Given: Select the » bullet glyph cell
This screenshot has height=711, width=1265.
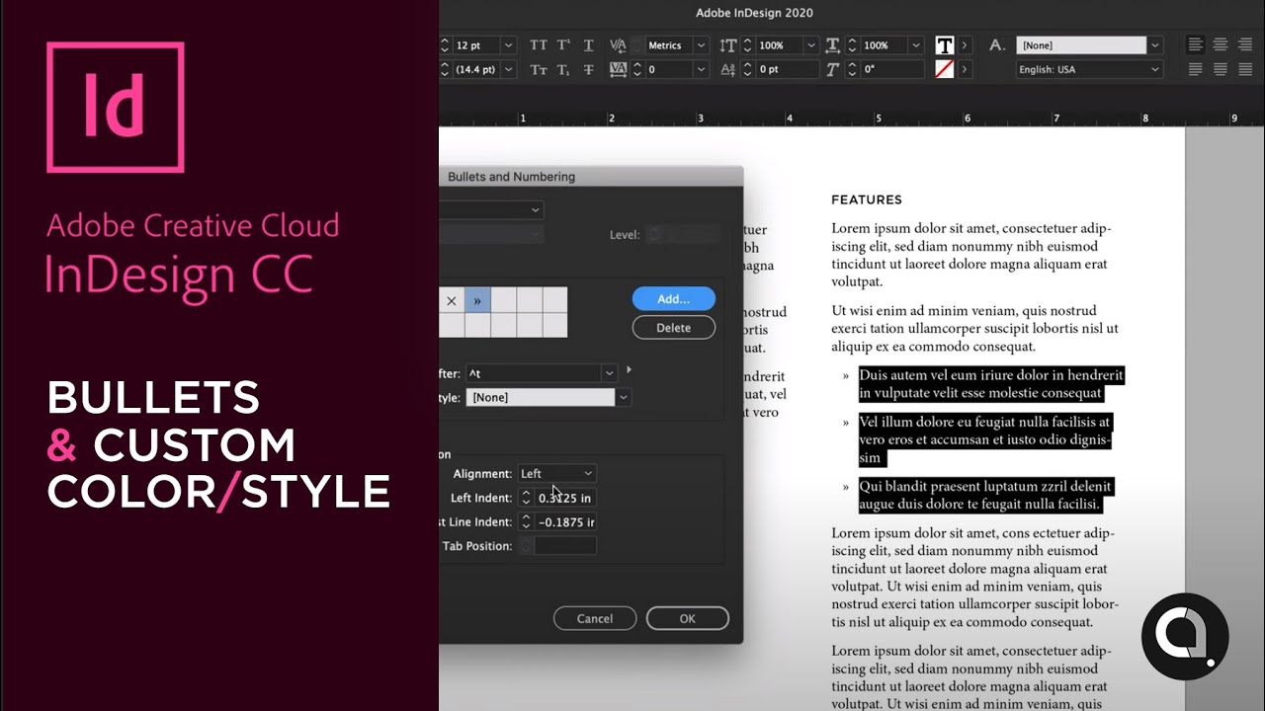Looking at the screenshot, I should click(477, 300).
